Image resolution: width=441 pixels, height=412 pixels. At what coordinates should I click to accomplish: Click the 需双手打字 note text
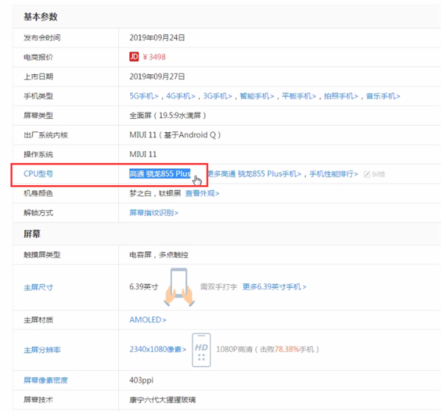click(x=218, y=286)
